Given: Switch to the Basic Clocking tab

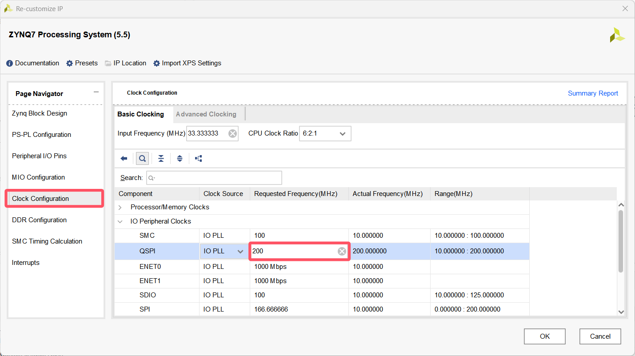Looking at the screenshot, I should [140, 114].
